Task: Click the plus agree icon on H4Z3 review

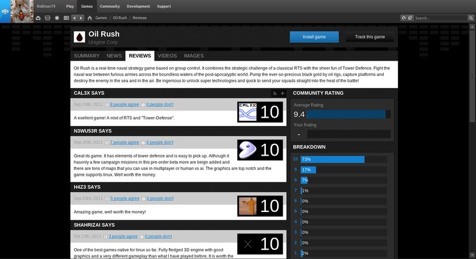Action: tap(107, 199)
